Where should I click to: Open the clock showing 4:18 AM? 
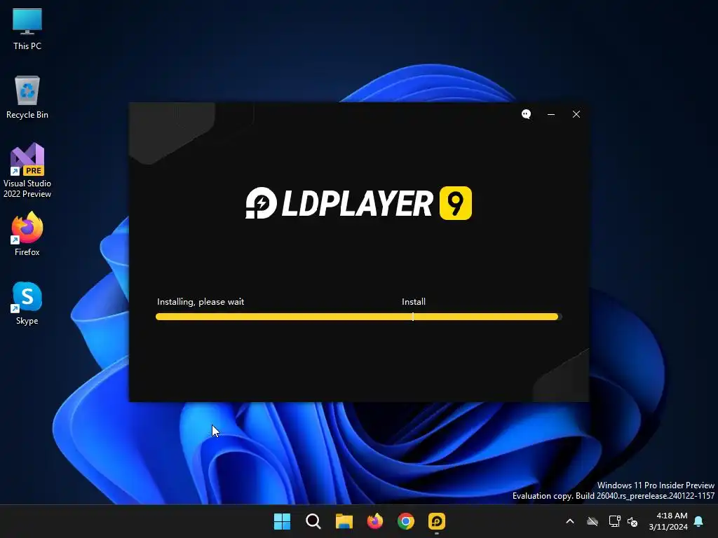pos(668,521)
